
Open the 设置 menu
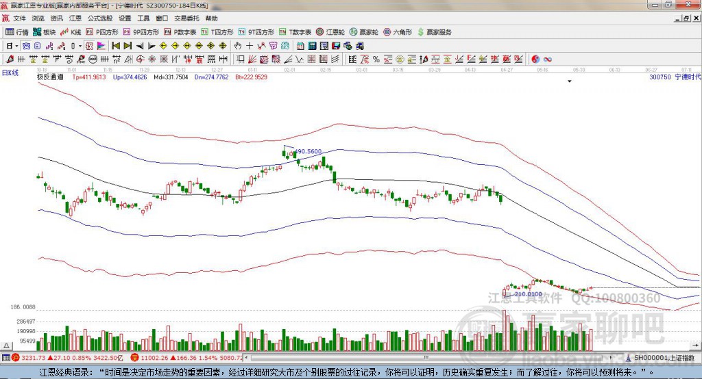click(125, 18)
